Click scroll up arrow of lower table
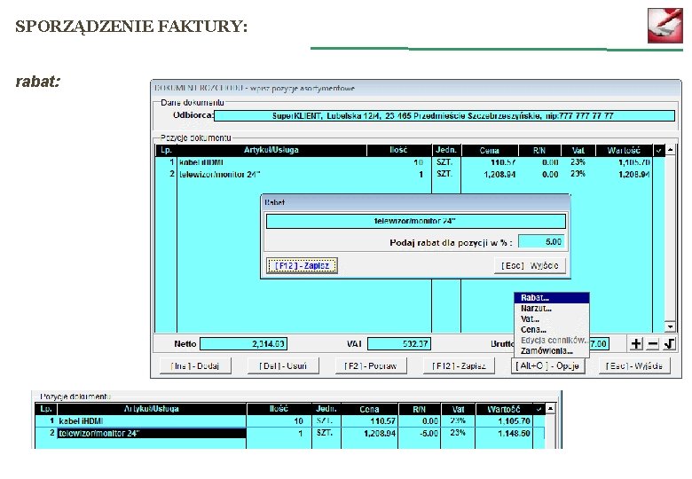The image size is (692, 479). (550, 409)
